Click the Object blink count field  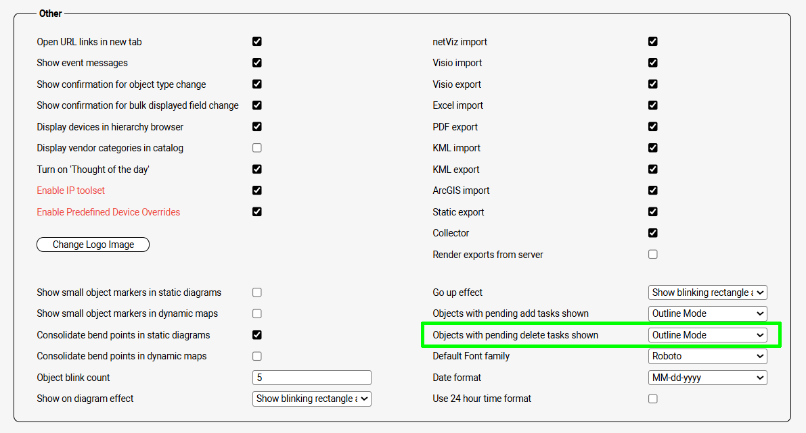(x=311, y=378)
